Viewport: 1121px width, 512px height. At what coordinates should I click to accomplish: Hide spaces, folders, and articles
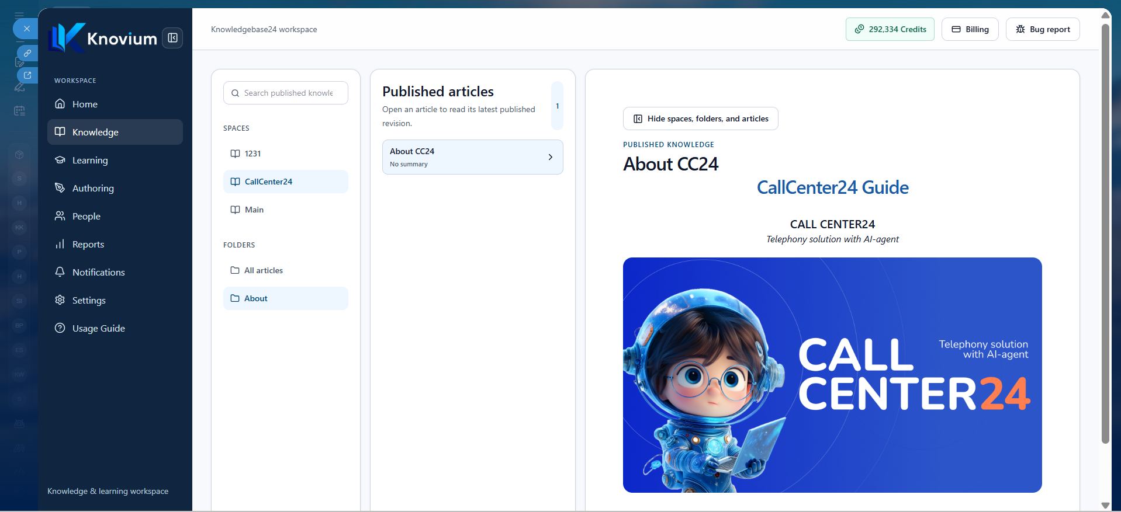click(701, 119)
